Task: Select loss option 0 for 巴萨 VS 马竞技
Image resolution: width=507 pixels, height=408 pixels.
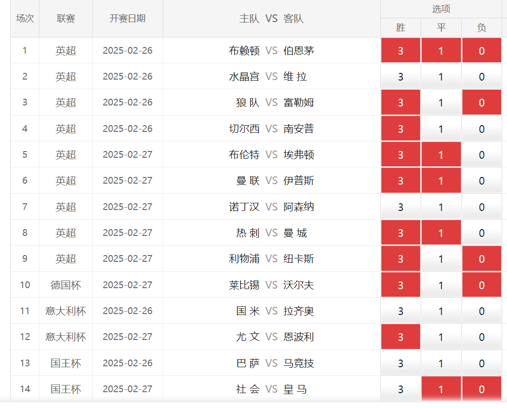Action: tap(482, 363)
